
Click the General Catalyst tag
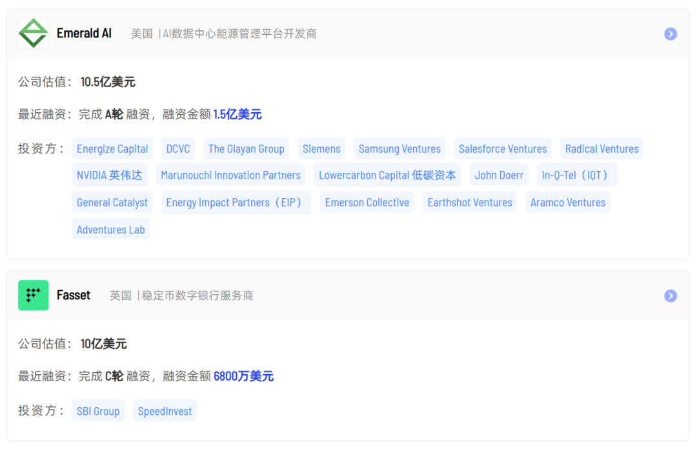pyautogui.click(x=112, y=203)
